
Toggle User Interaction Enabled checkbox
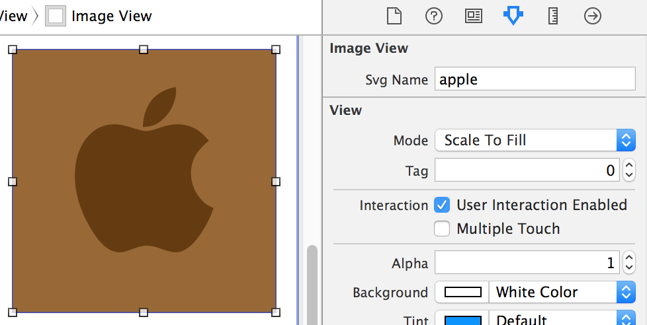pyautogui.click(x=442, y=205)
